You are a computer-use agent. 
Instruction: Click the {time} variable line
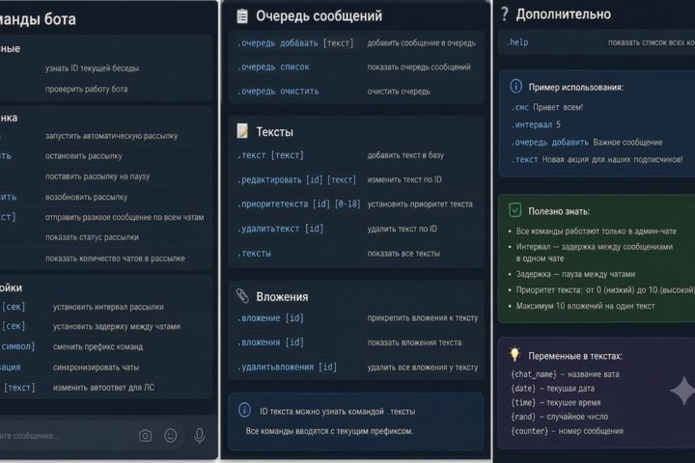556,403
